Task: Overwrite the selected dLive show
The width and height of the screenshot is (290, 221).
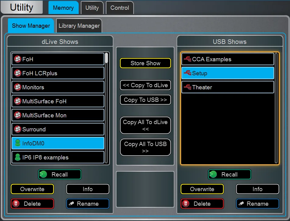Action: pyautogui.click(x=32, y=189)
